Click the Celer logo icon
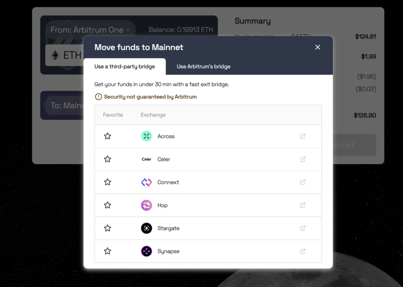Screen dimensions: 403x287 tap(147, 159)
